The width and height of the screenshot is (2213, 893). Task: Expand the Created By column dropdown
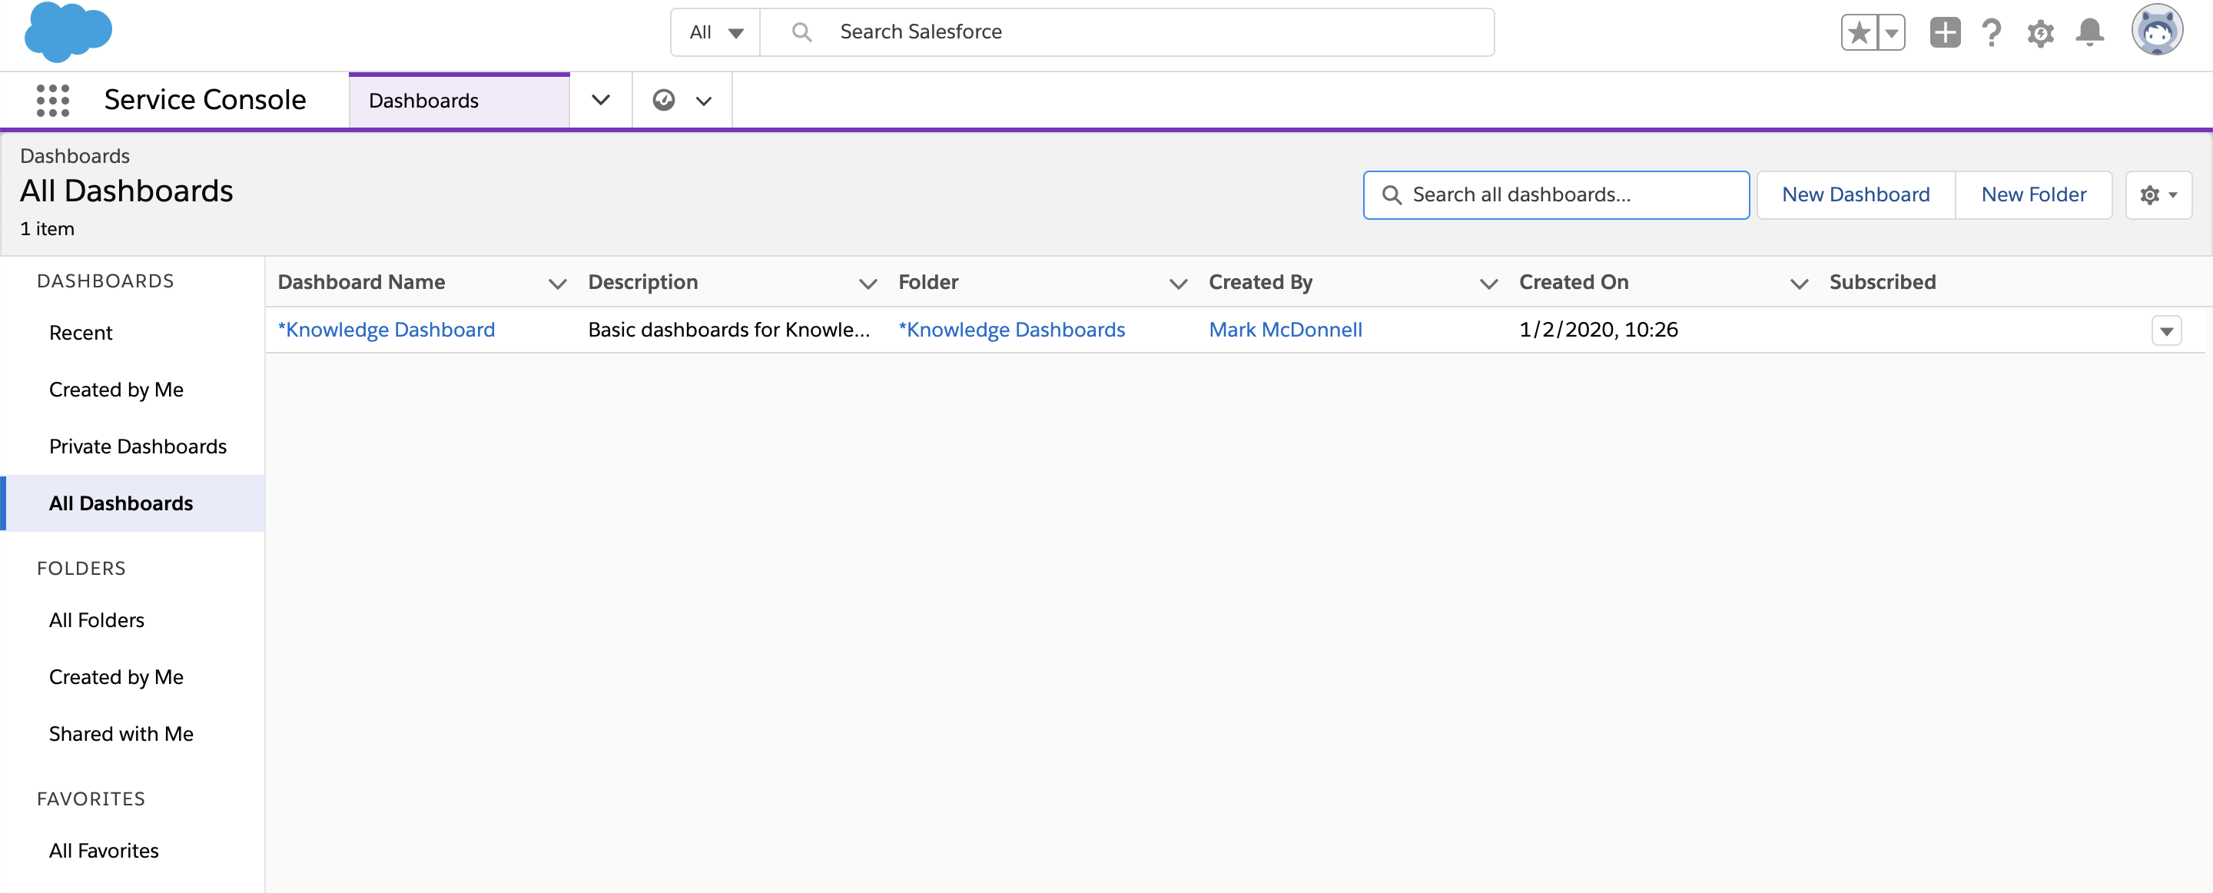[x=1489, y=284]
